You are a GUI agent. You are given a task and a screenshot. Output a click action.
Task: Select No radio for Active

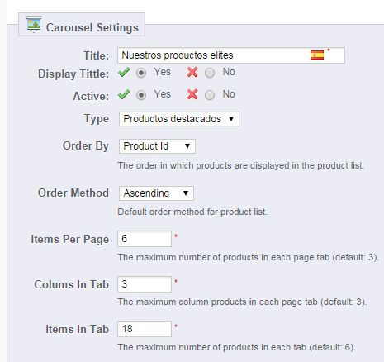210,95
